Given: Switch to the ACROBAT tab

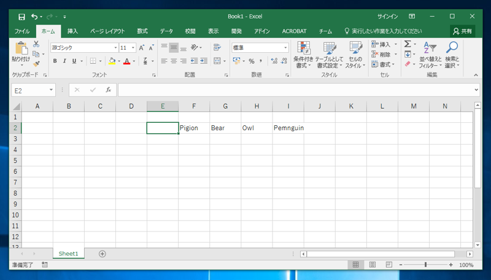Looking at the screenshot, I should [294, 31].
